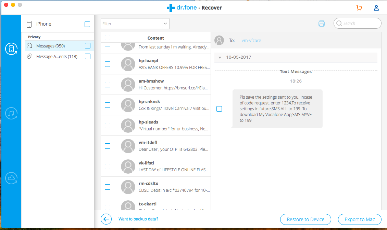Open the hp-cnknsk Cox & Kings message
The image size is (387, 230).
coord(156,105)
